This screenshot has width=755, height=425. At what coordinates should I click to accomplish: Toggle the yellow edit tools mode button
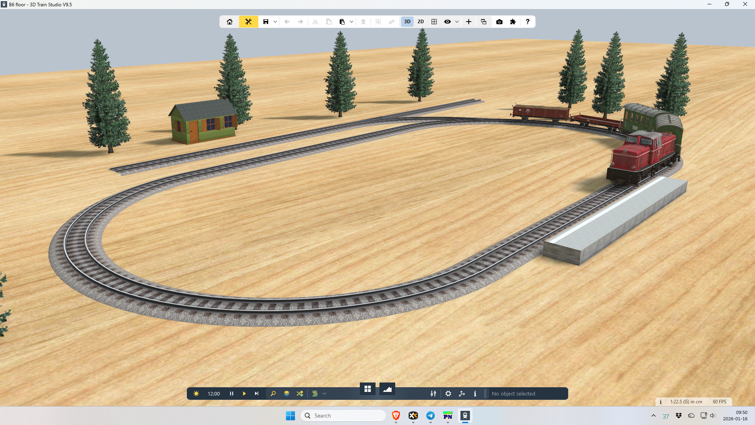(x=249, y=22)
